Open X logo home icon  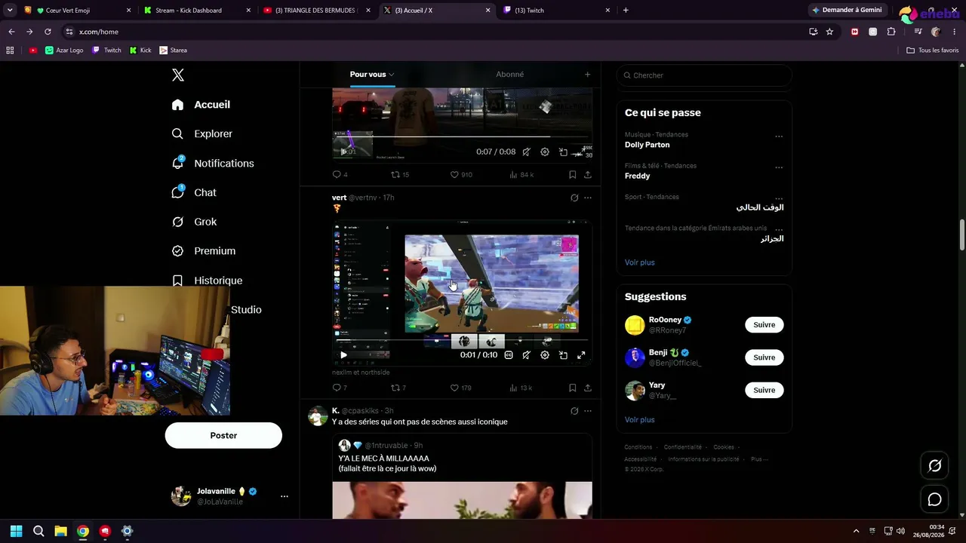click(178, 75)
